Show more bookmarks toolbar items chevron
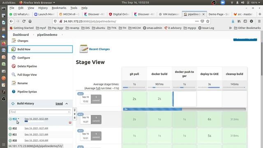 click(x=230, y=28)
